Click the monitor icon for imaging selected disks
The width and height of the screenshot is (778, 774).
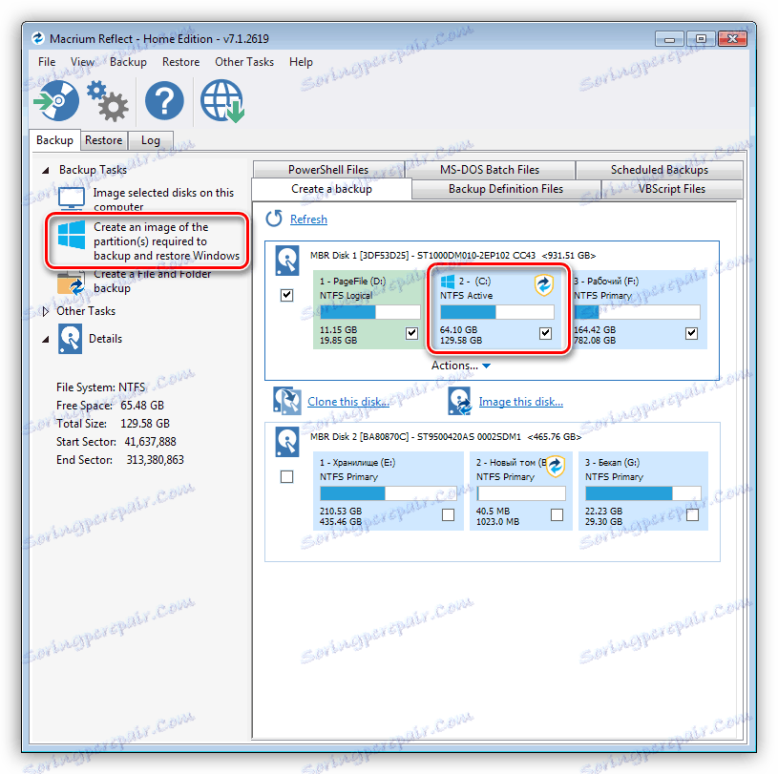click(72, 199)
